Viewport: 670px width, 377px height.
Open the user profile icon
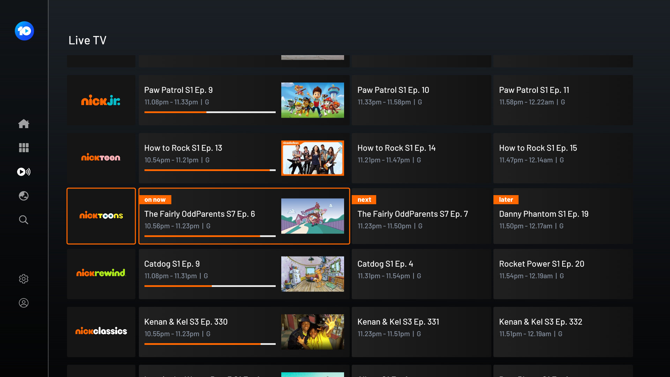[24, 303]
